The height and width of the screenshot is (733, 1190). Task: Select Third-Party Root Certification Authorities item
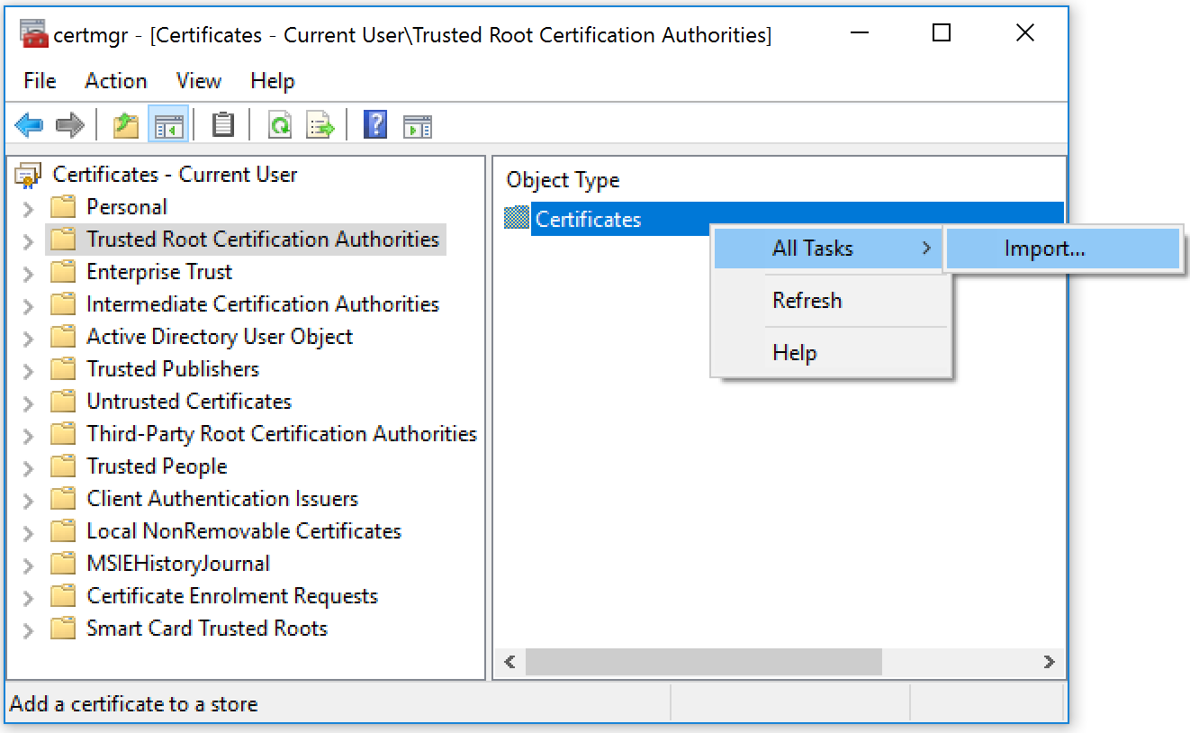pyautogui.click(x=282, y=434)
